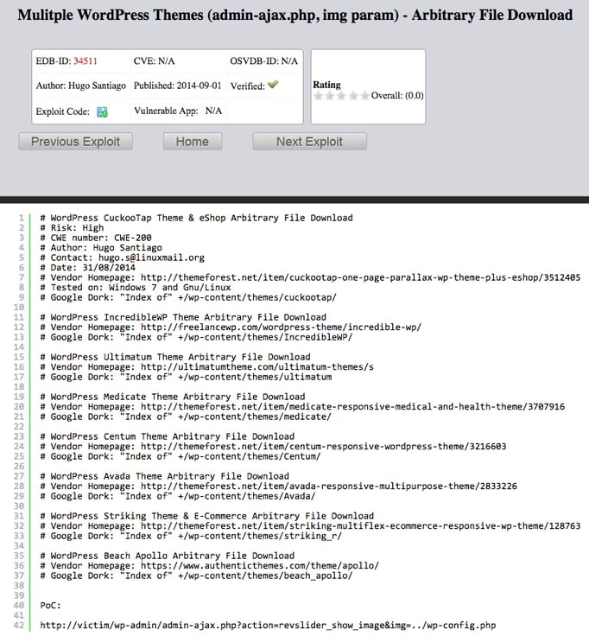Navigate to the Next Exploit
This screenshot has height=636, width=589.
(x=309, y=142)
